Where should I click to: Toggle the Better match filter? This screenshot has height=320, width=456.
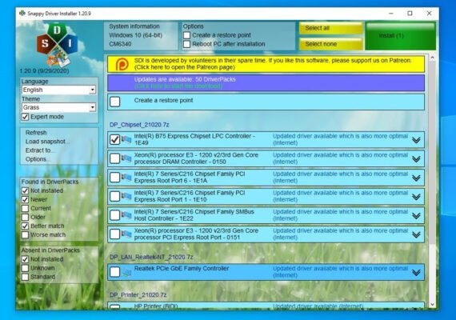pyautogui.click(x=25, y=226)
